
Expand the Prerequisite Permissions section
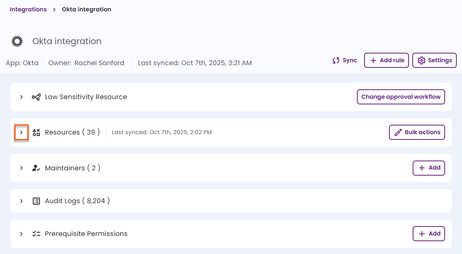21,234
